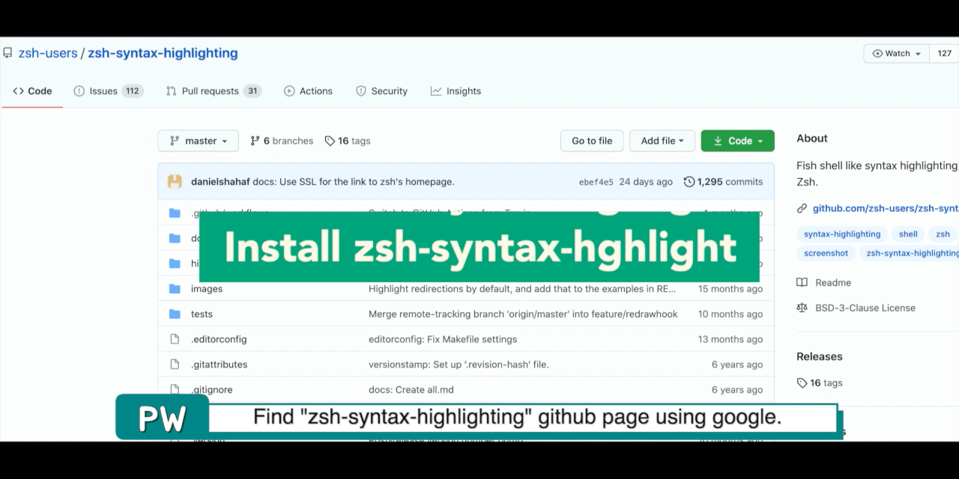View the 1,295 commits history
The width and height of the screenshot is (959, 479).
click(x=723, y=182)
